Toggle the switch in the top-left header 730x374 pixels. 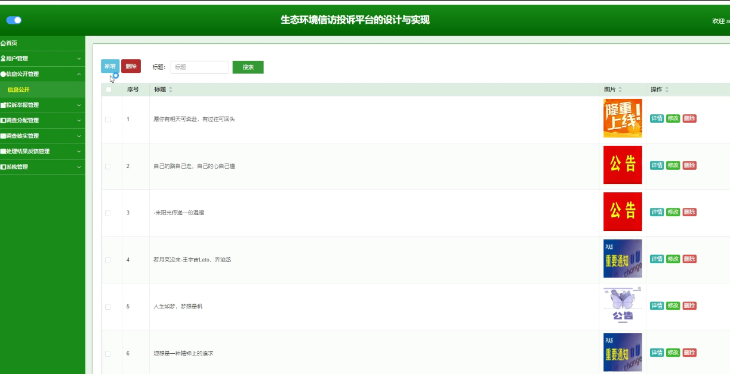click(14, 20)
